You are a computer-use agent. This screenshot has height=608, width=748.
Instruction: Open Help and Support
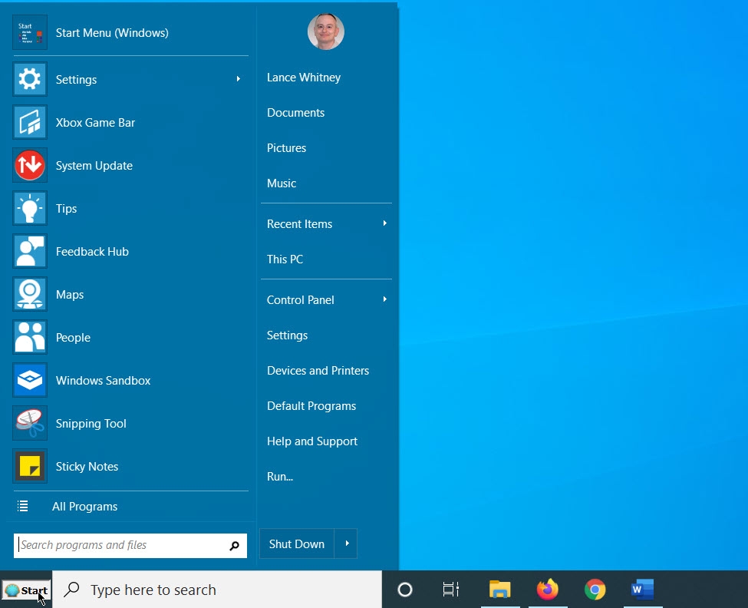[312, 441]
